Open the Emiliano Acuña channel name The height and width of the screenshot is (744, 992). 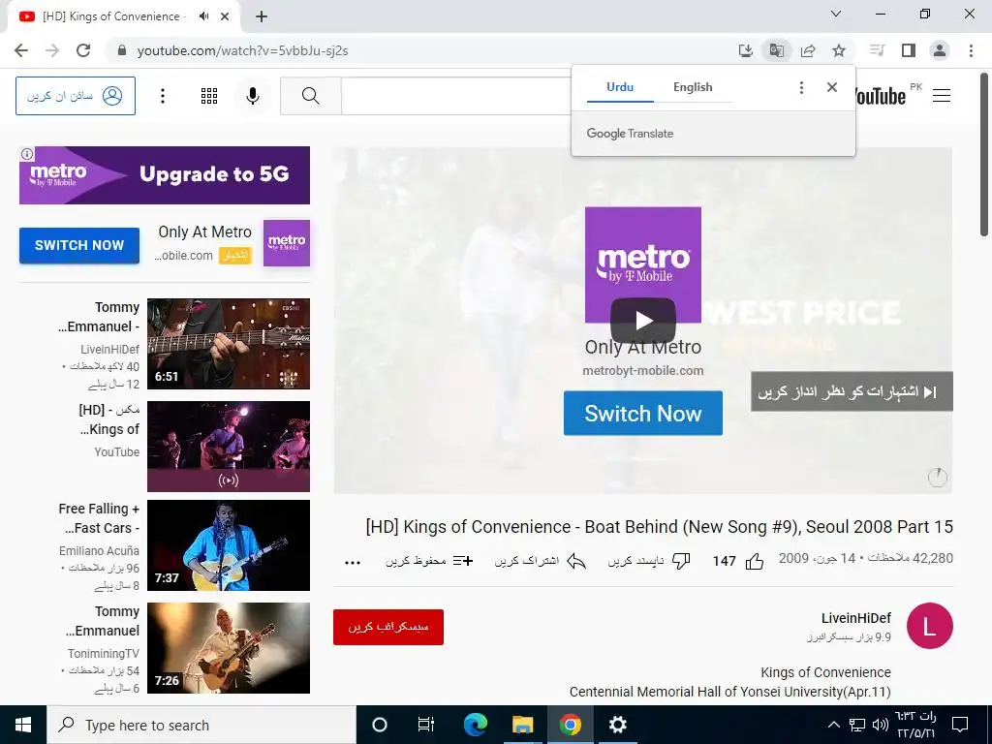[100, 550]
